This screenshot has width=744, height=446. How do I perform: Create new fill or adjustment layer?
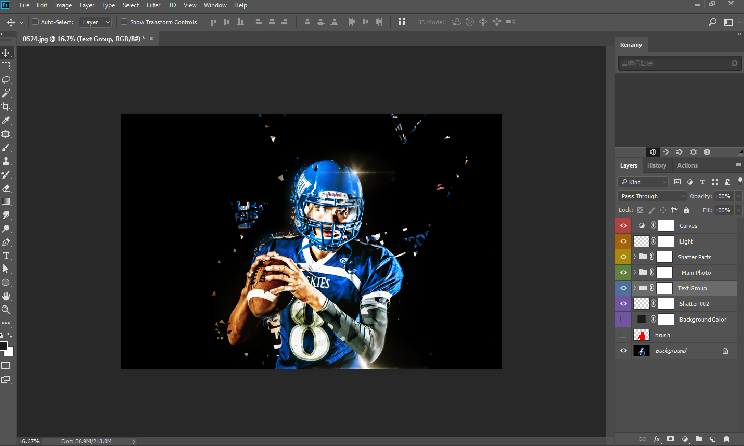click(x=685, y=439)
